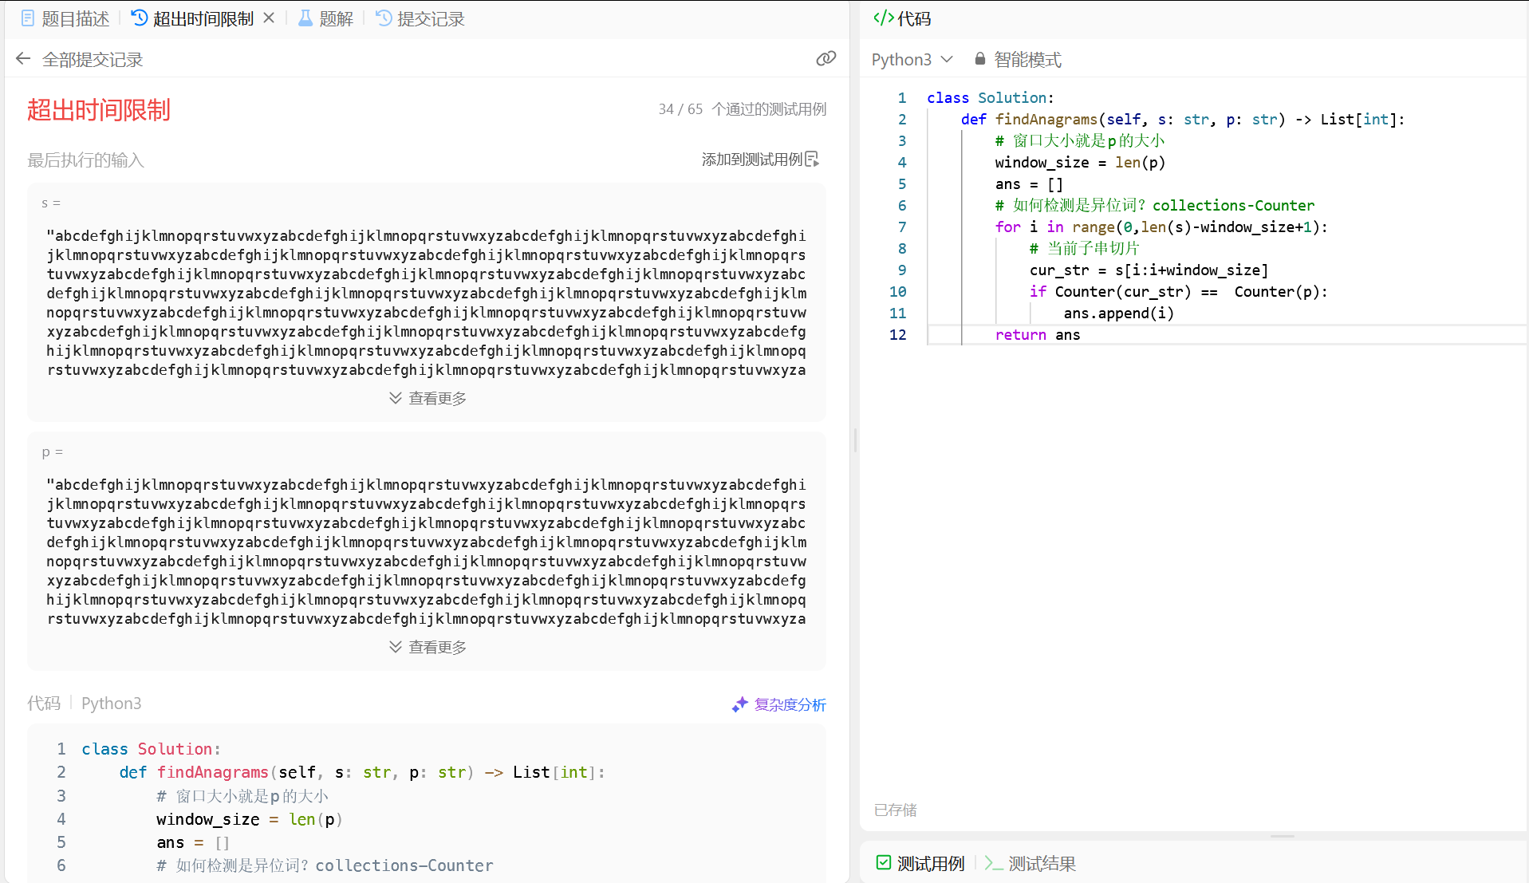This screenshot has height=883, width=1529.
Task: Copy submission link via chain icon
Action: (x=826, y=59)
